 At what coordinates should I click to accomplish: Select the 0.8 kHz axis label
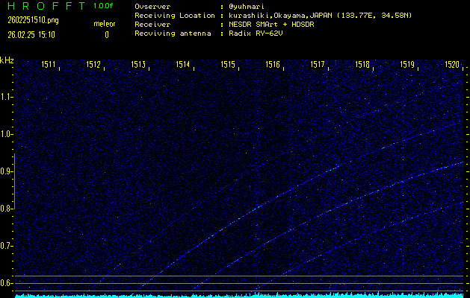pos(7,209)
